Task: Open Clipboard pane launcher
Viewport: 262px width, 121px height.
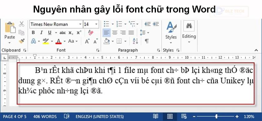Action: tap(25, 50)
